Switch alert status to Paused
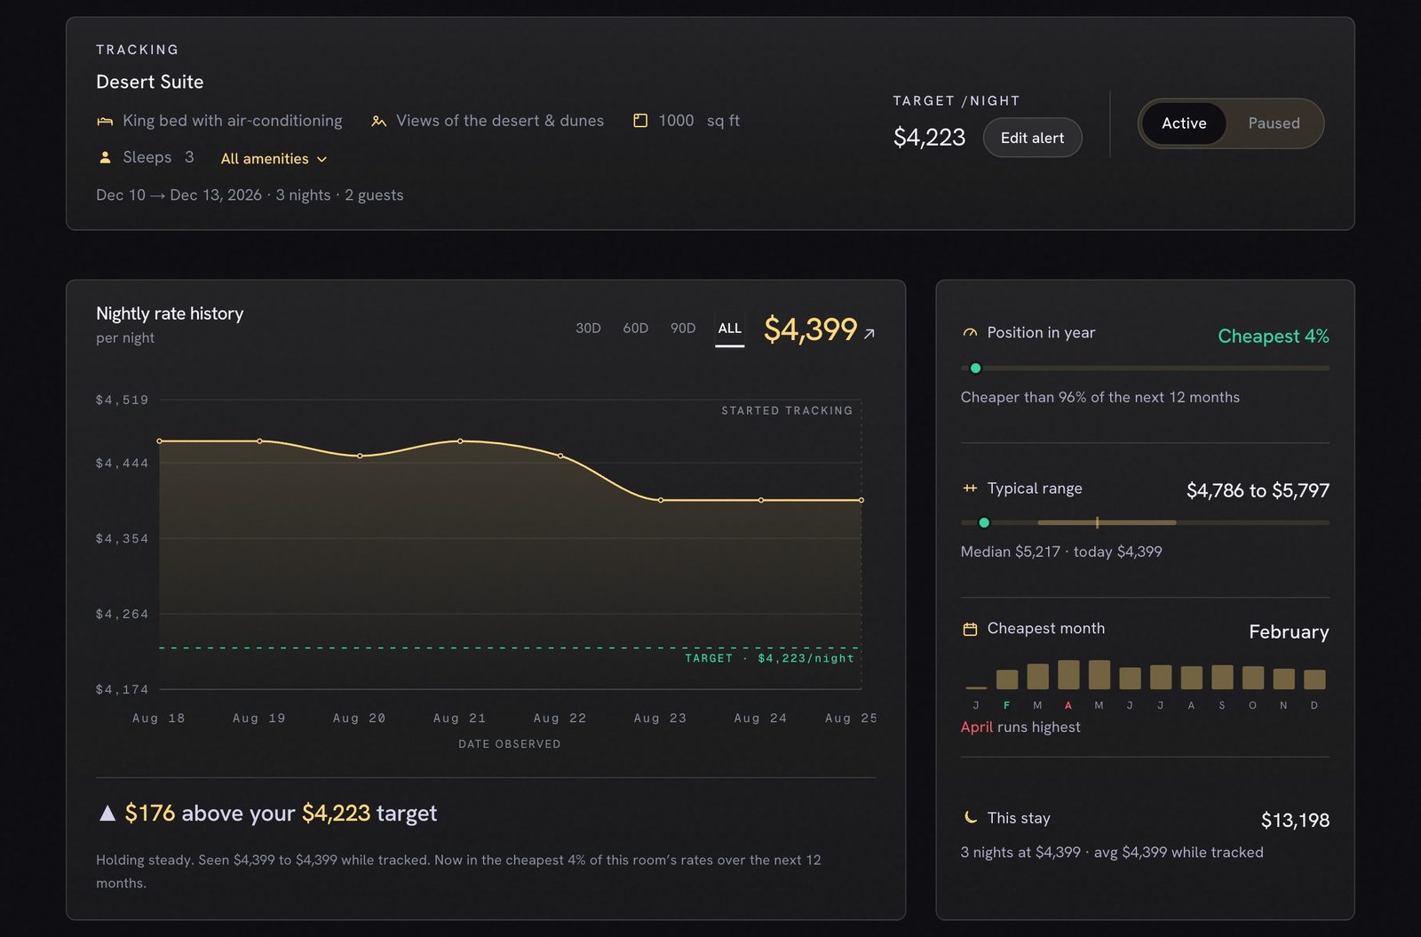 [1274, 123]
